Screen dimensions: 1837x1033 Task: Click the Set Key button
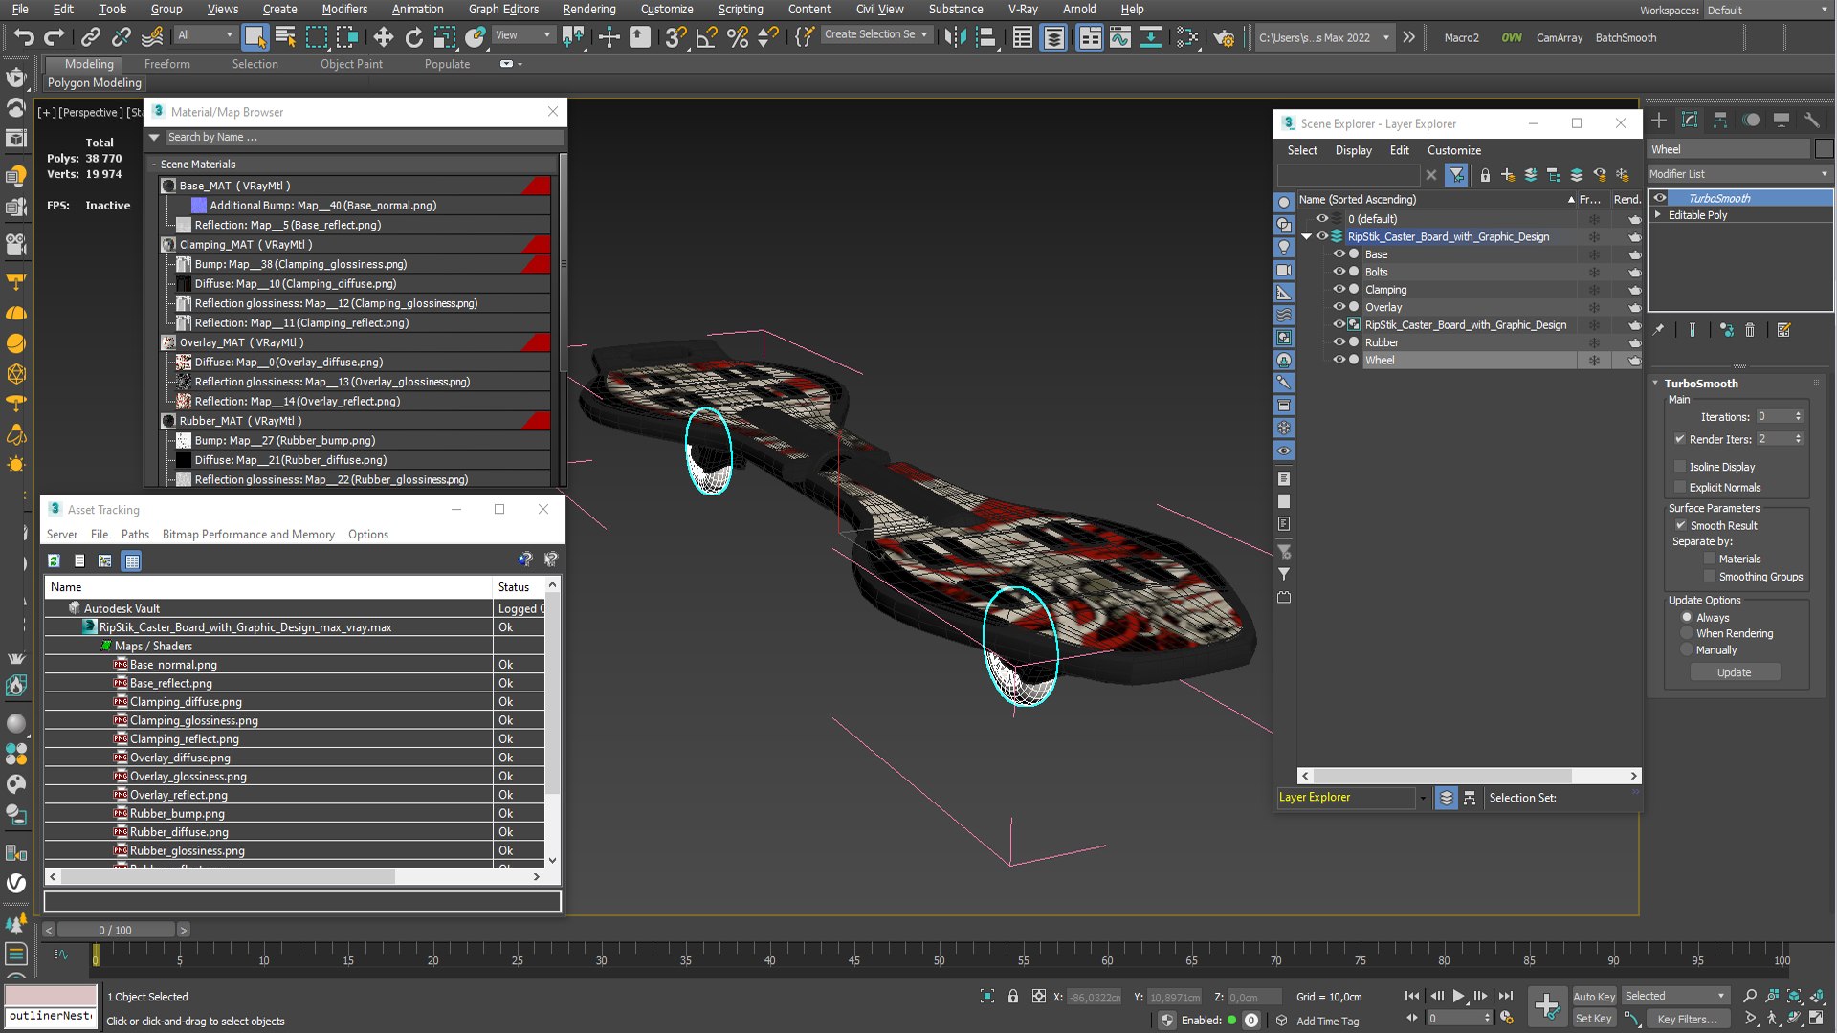[1593, 1019]
